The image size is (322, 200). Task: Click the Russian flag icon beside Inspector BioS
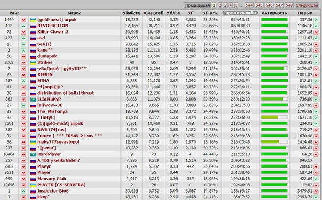tap(33, 191)
